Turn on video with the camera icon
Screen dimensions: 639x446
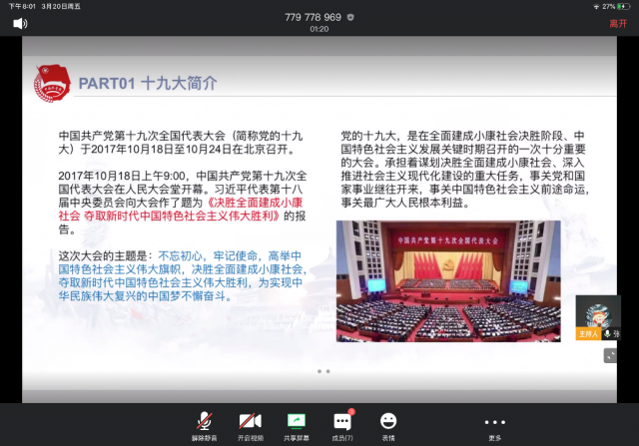tap(250, 424)
